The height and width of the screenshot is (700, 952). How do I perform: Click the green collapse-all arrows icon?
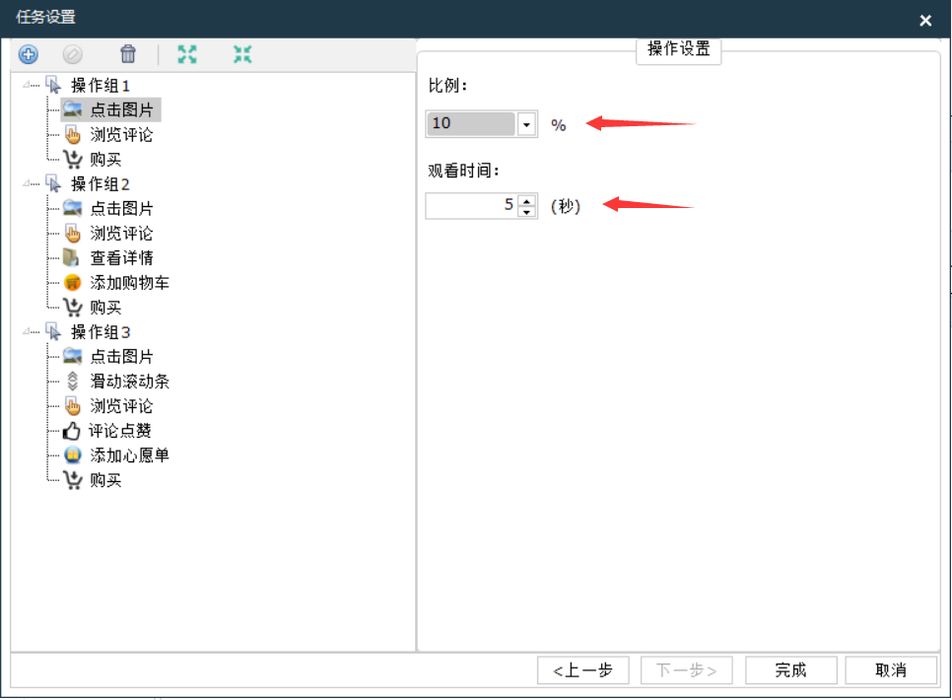(242, 54)
